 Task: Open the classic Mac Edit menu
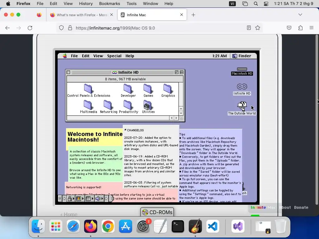coord(86,56)
